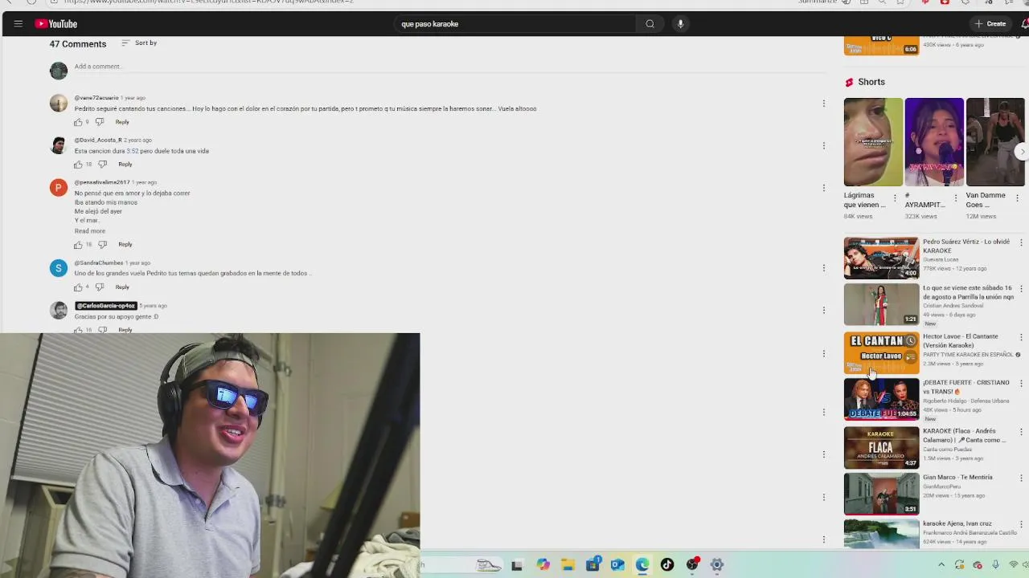The height and width of the screenshot is (578, 1029).
Task: Open the 'Lágrimas que vienen' Short thumbnail
Action: [873, 142]
